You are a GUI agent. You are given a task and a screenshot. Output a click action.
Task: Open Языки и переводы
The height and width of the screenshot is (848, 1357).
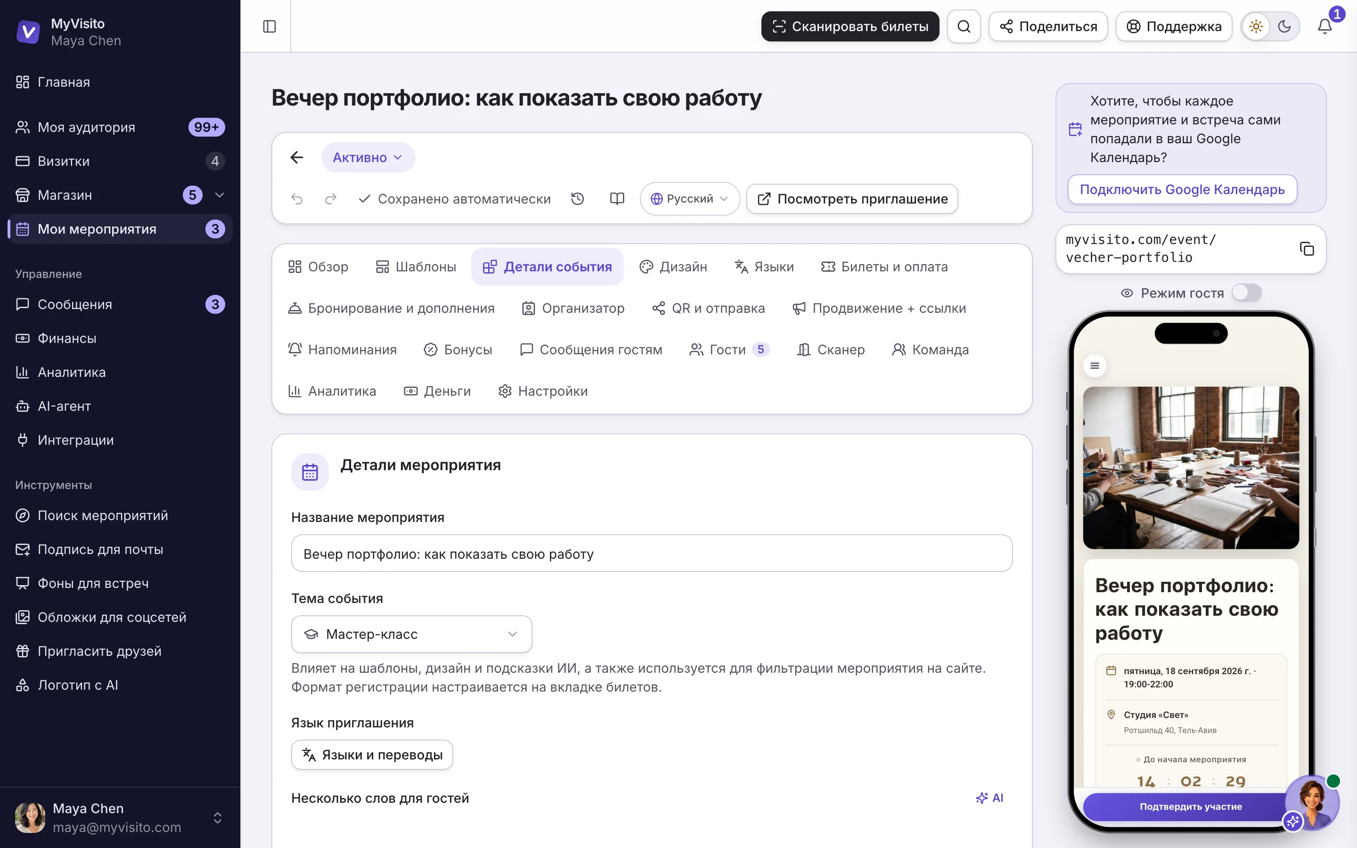[372, 755]
